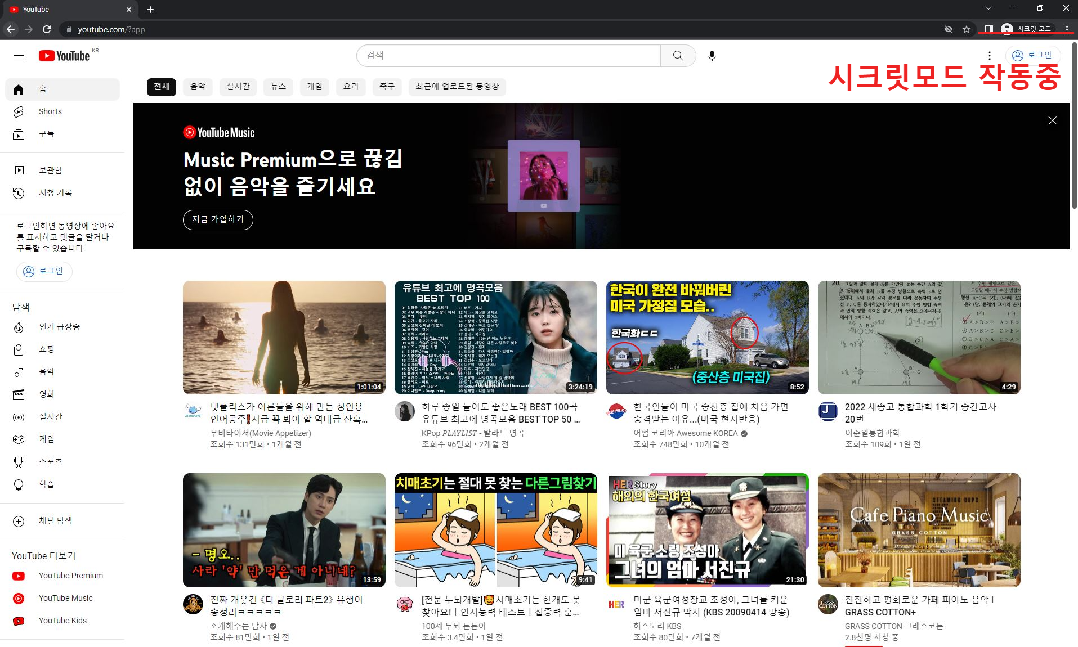The image size is (1078, 647).
Task: Select the 전체 filter chip
Action: pyautogui.click(x=162, y=87)
